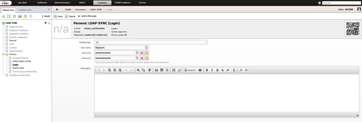Click the lock icon beside first Password field
The width and height of the screenshot is (362, 122).
pyautogui.click(x=147, y=53)
